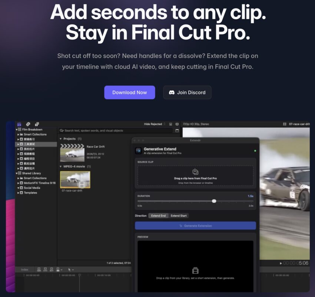Expand the Templates event
315x297 pixels.
(x=18, y=193)
